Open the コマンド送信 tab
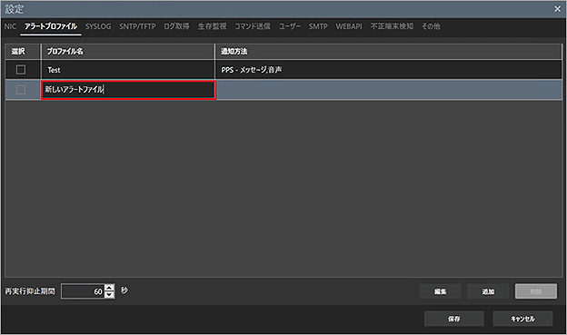The image size is (567, 335). pyautogui.click(x=253, y=26)
